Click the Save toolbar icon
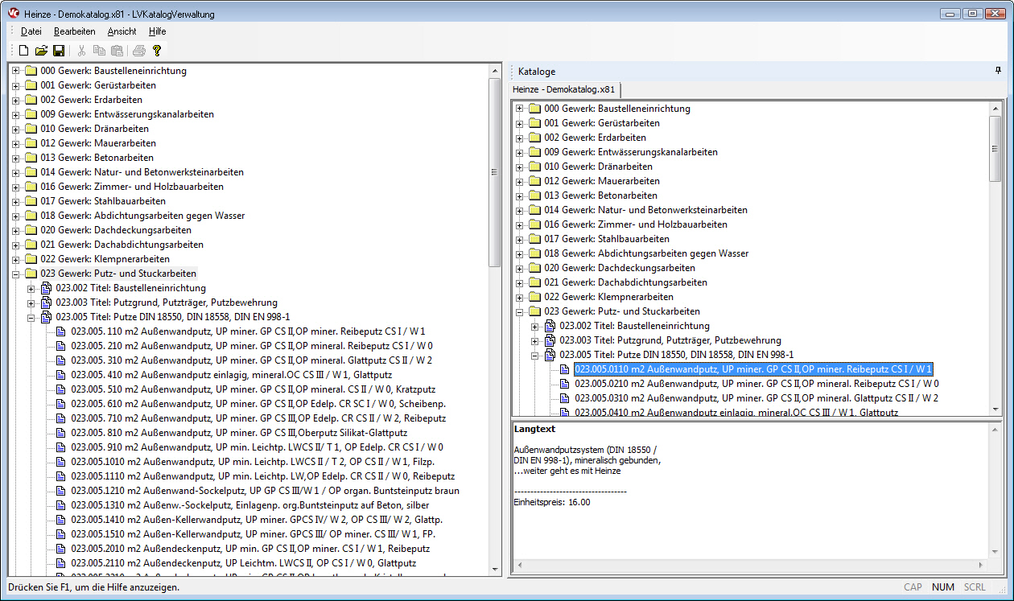The height and width of the screenshot is (601, 1014). click(59, 51)
